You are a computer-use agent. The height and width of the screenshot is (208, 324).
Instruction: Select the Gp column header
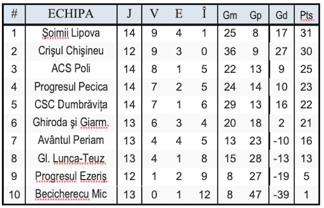(x=256, y=15)
